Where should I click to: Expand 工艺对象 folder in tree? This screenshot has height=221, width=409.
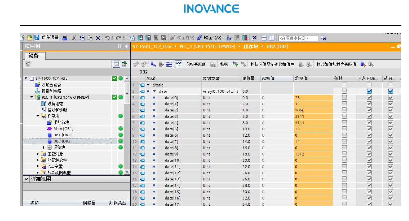(38, 154)
